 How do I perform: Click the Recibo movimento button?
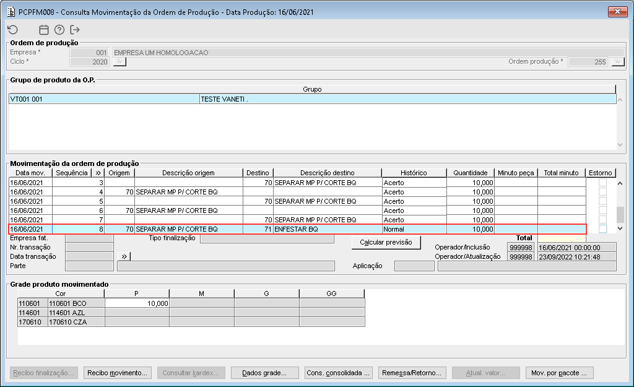click(x=117, y=373)
